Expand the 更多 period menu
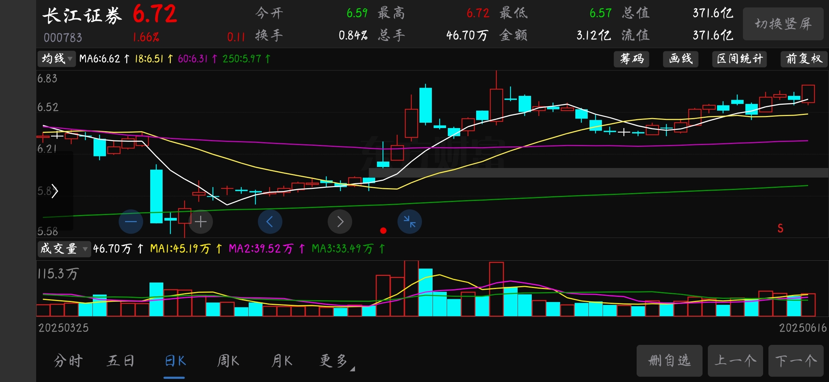Screen dimensions: 829x382 337,361
